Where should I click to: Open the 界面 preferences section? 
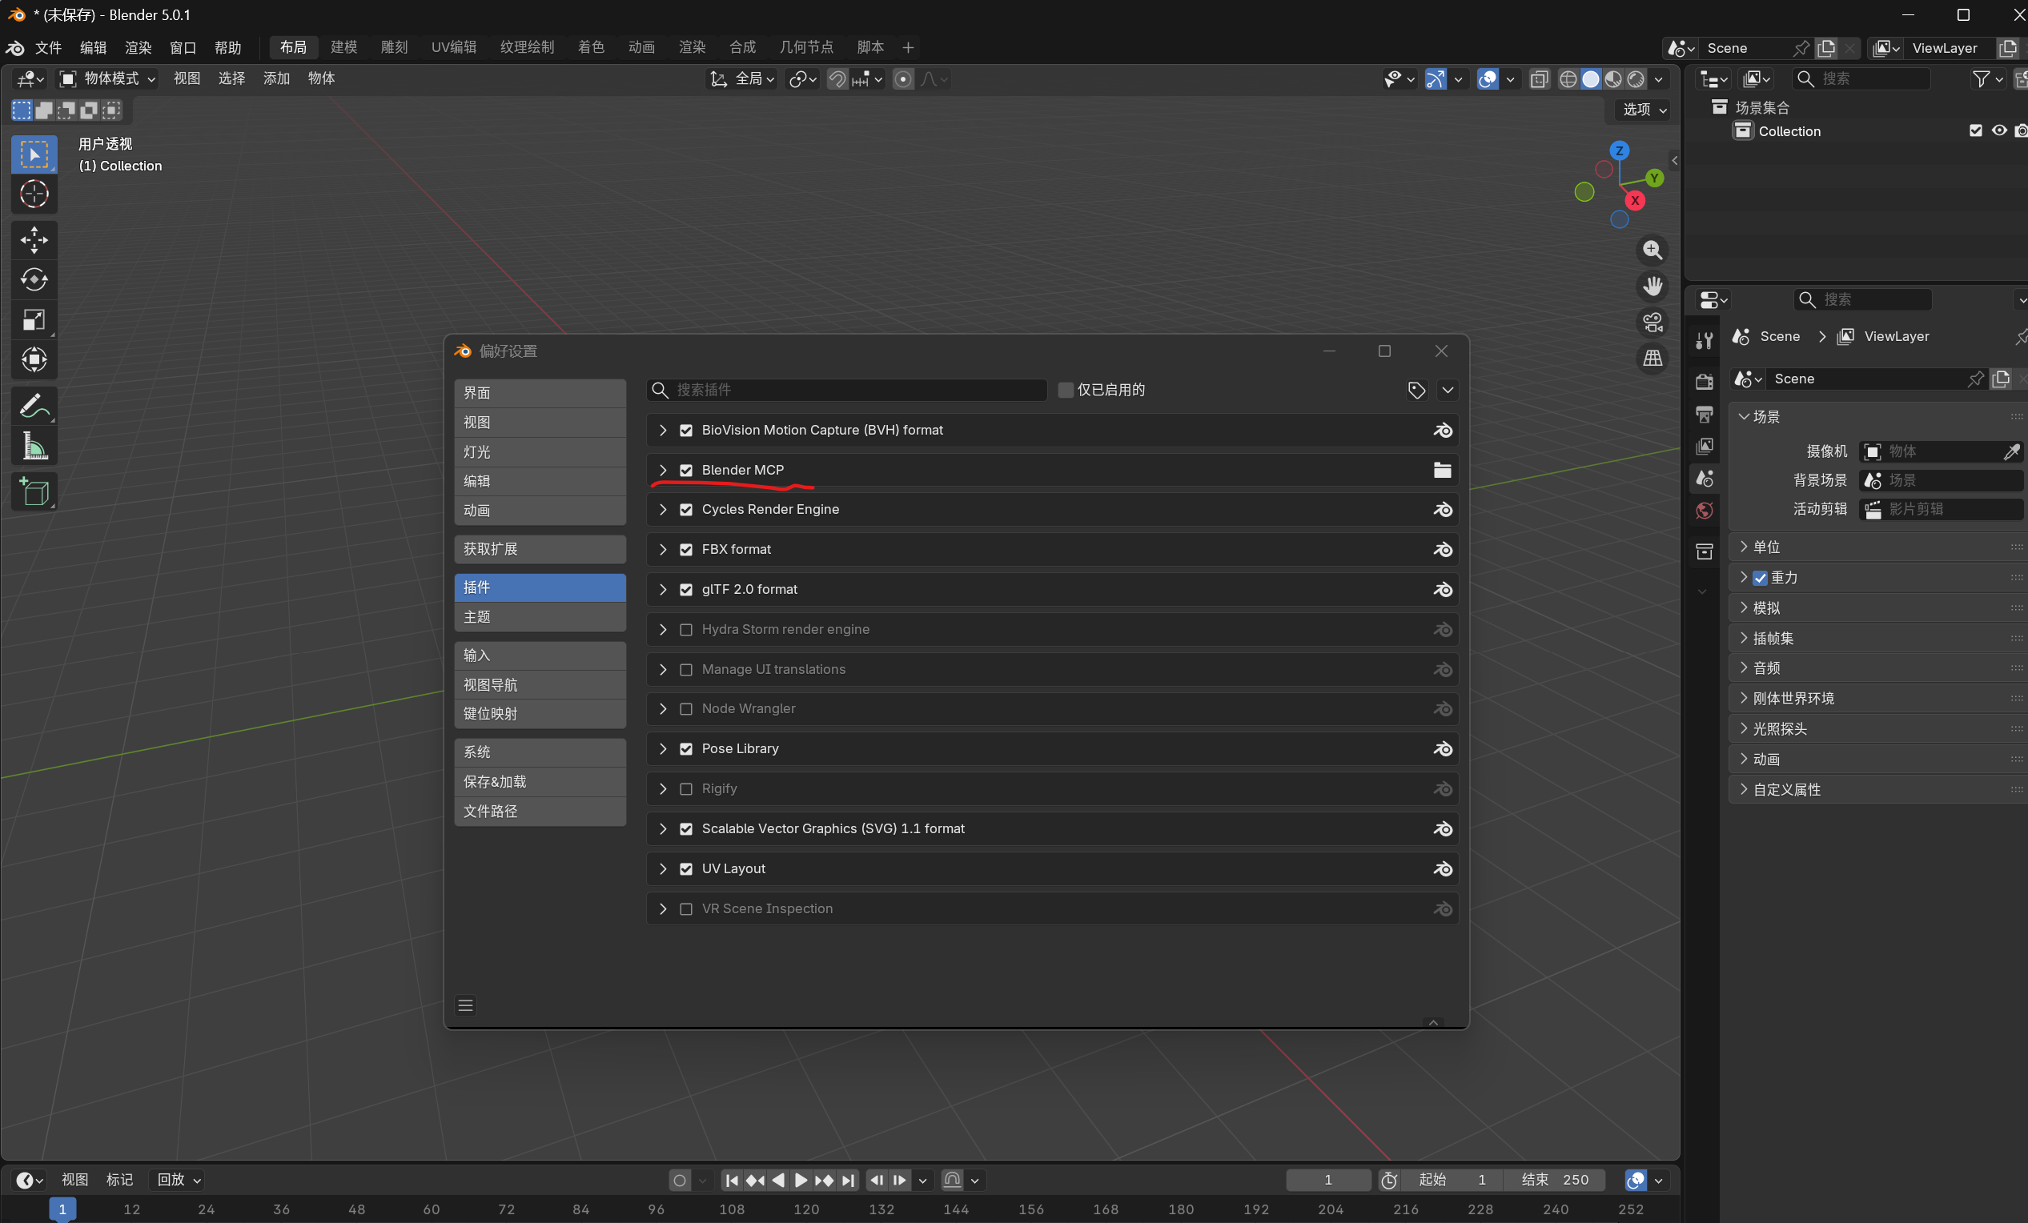coord(540,394)
